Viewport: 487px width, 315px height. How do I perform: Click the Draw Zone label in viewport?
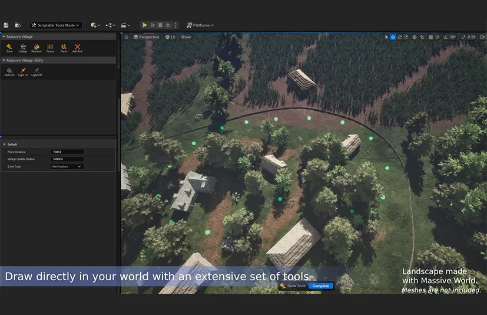[x=296, y=286]
